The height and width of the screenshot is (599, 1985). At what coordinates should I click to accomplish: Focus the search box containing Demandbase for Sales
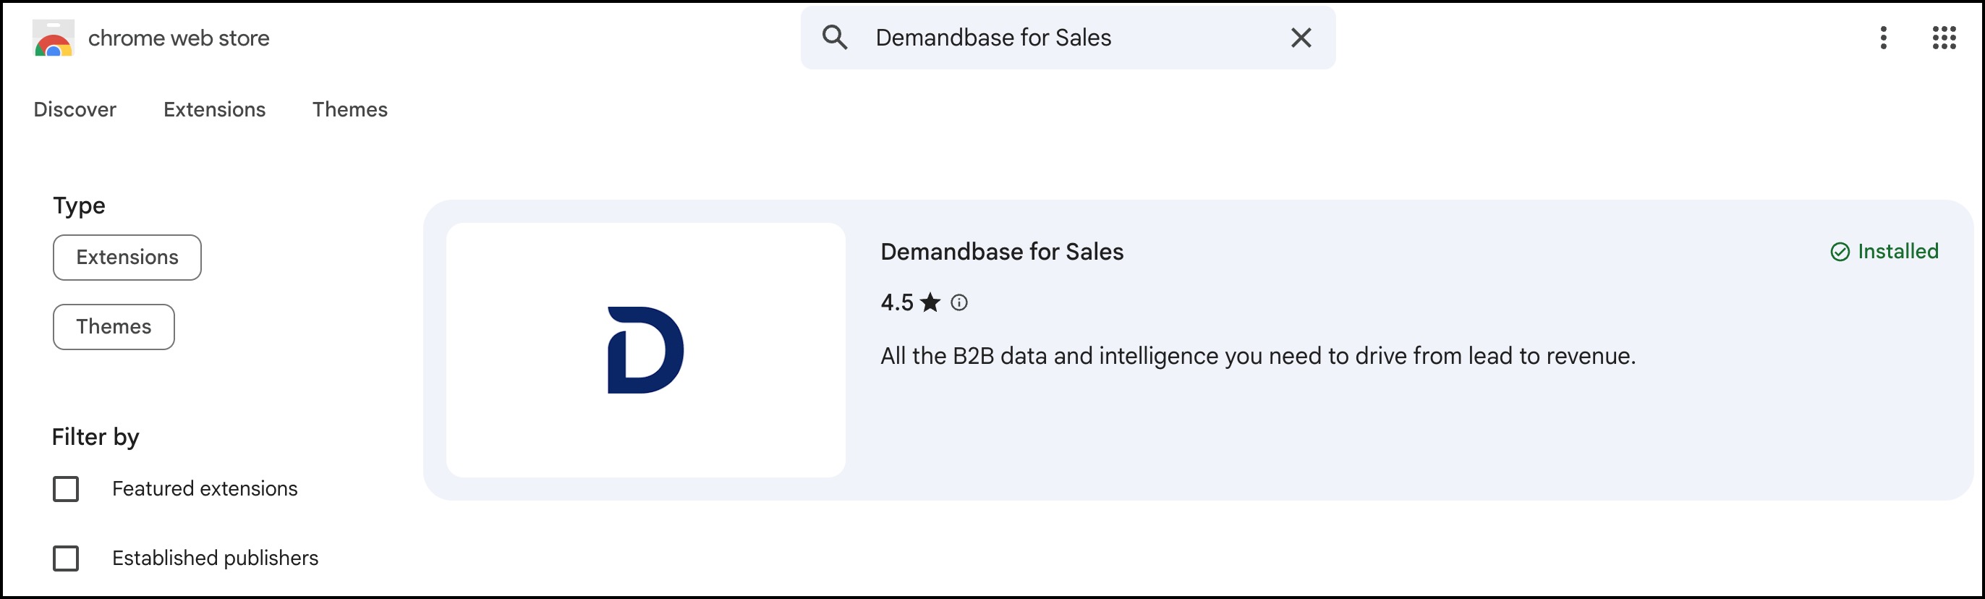(1067, 37)
